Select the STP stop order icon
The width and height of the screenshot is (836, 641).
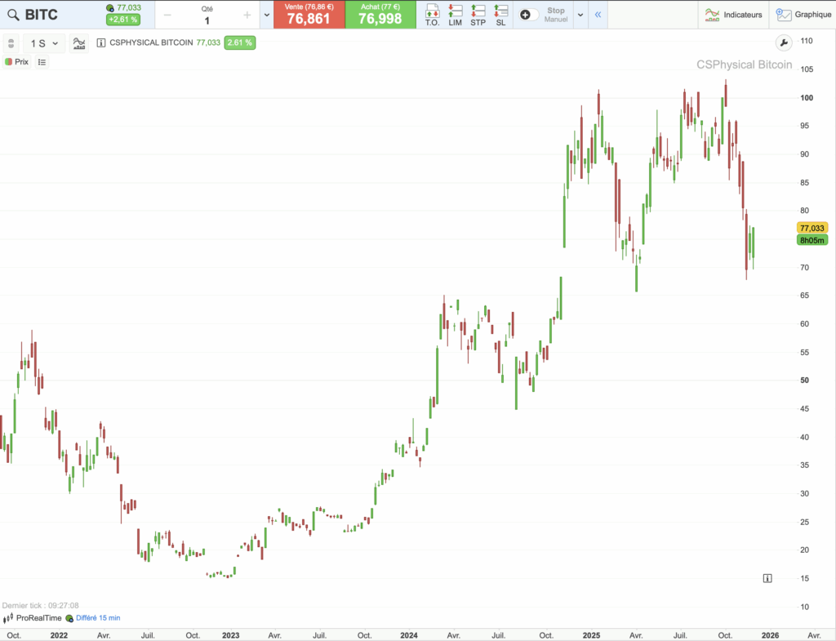pos(480,14)
